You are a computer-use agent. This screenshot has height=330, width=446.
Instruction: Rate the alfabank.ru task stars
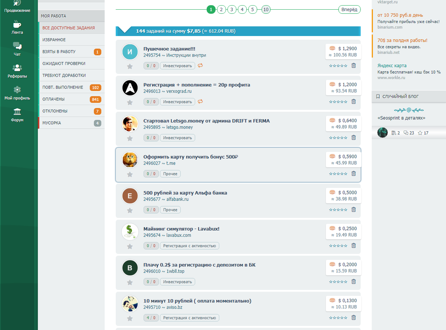[x=338, y=210]
